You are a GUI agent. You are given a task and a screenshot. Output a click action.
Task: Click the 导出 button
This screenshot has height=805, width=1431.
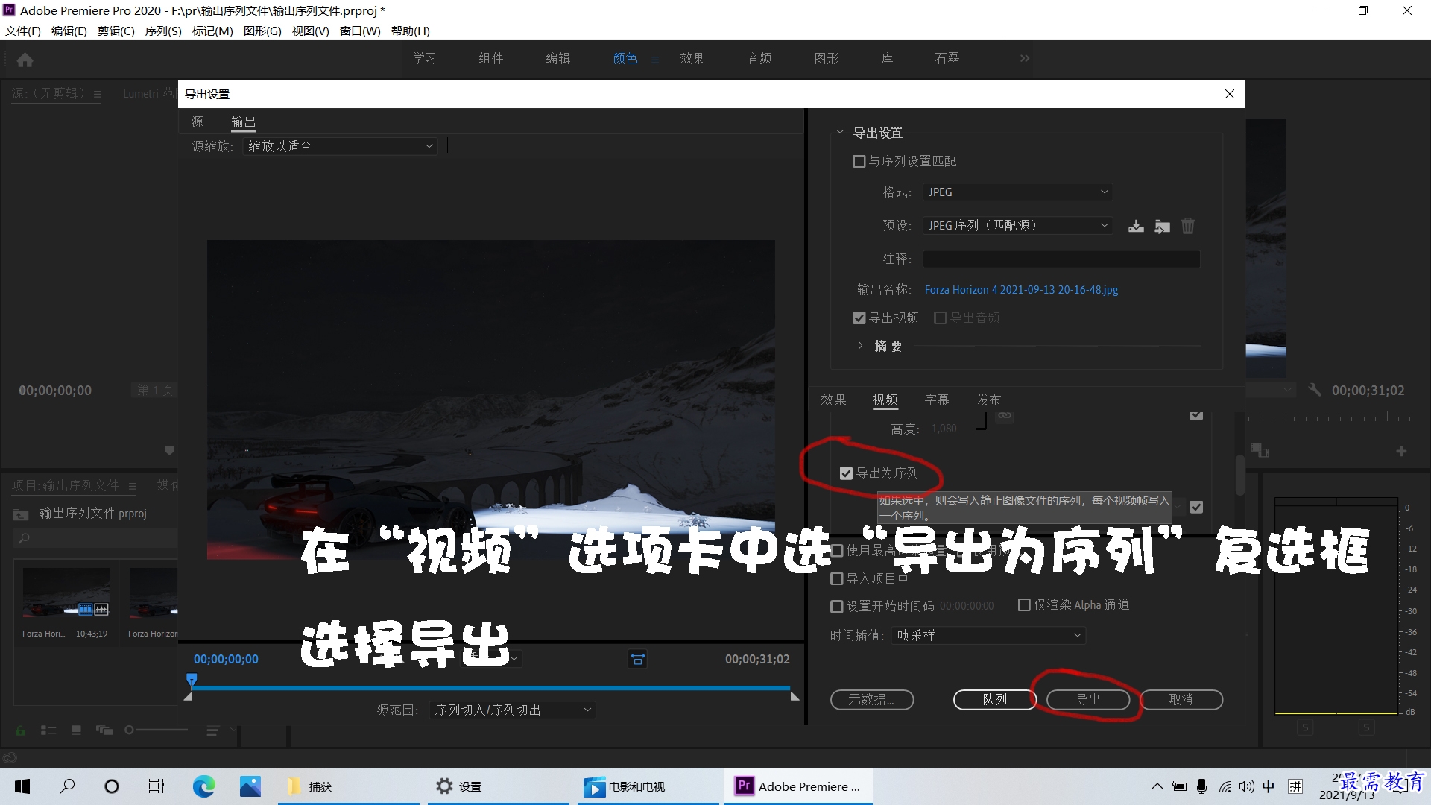coord(1088,700)
